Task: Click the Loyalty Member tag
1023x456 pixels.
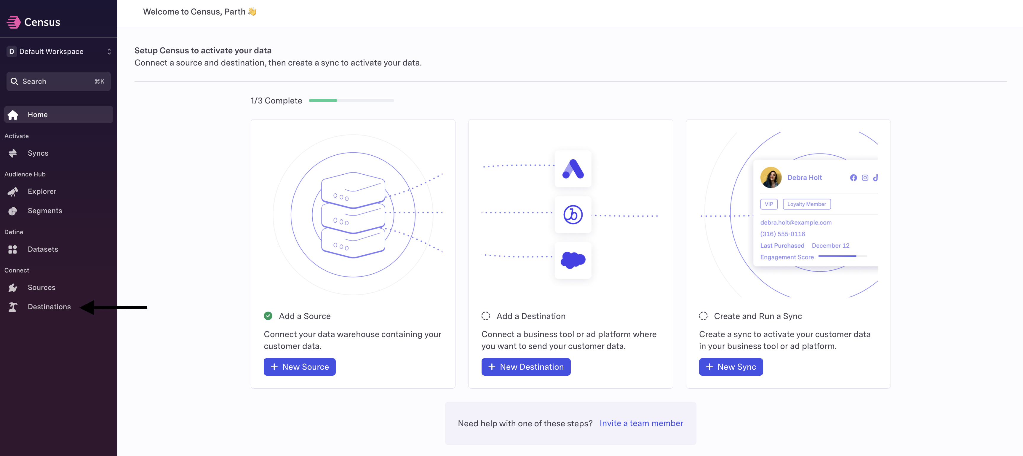Action: point(807,204)
